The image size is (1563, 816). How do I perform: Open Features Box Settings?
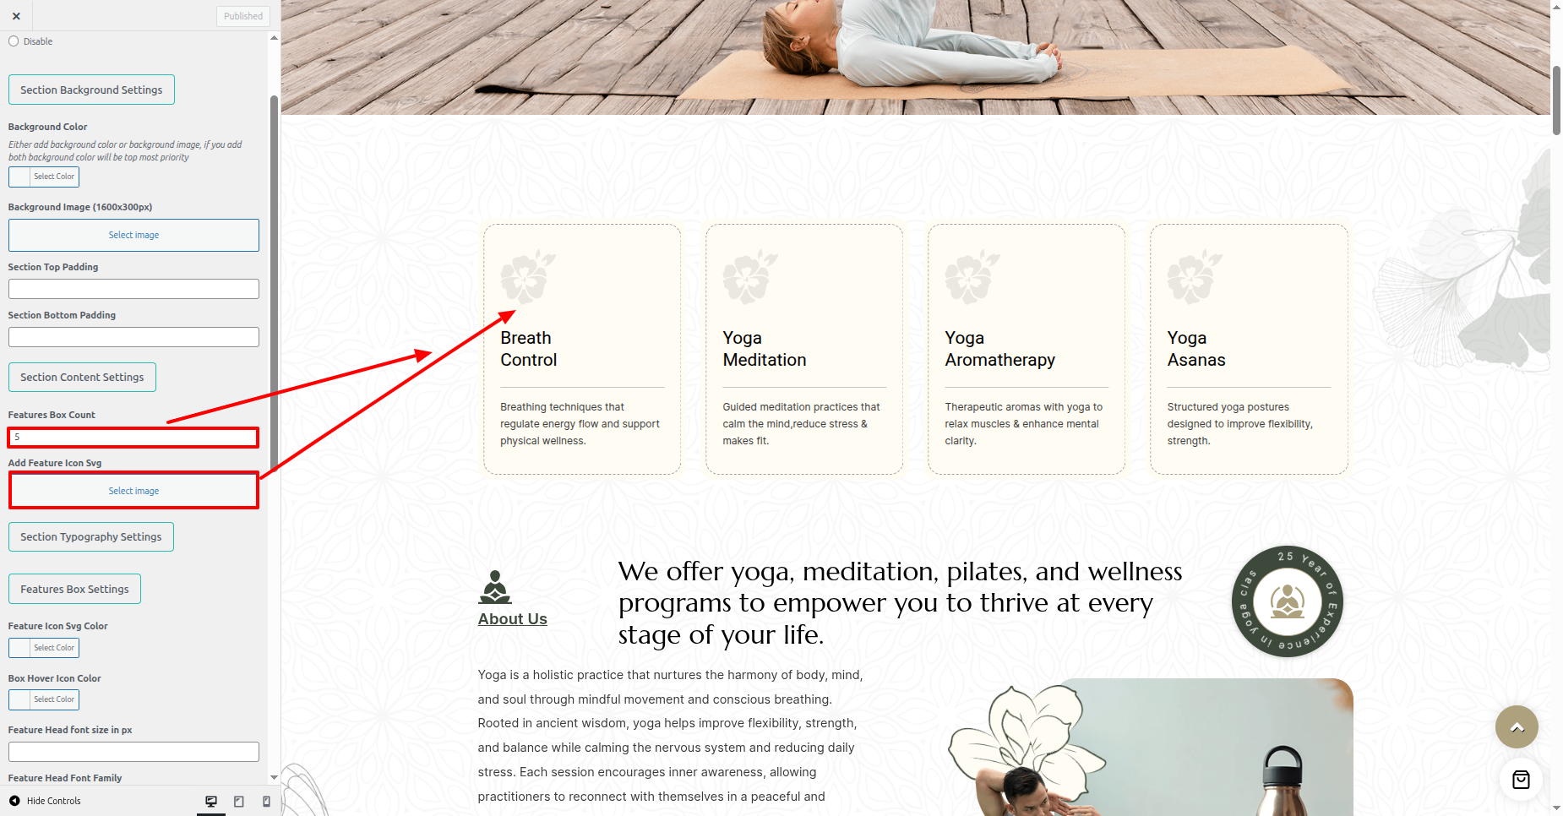pos(74,589)
